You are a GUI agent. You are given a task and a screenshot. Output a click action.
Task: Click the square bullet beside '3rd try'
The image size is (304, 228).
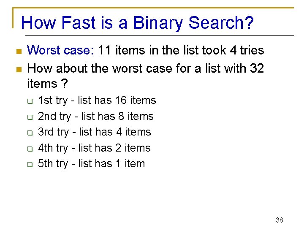pos(30,133)
